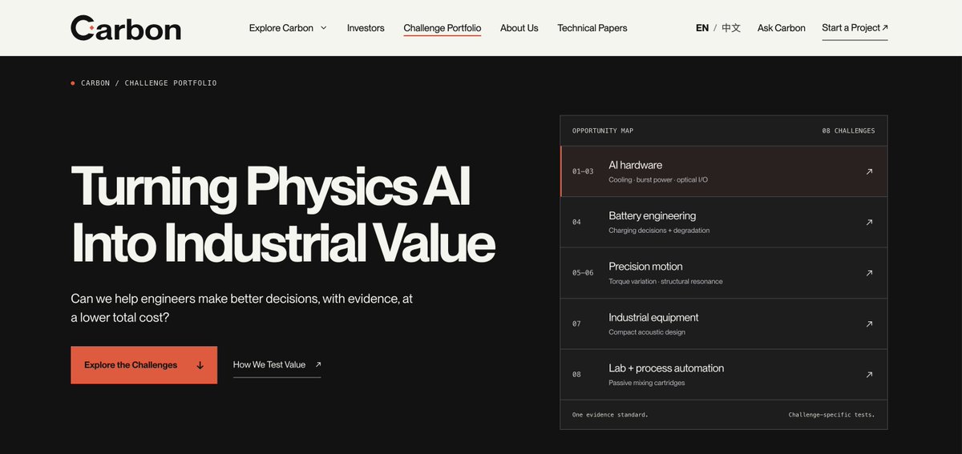
Task: Click the arrow icon next to How We Test Value
Action: coord(318,364)
